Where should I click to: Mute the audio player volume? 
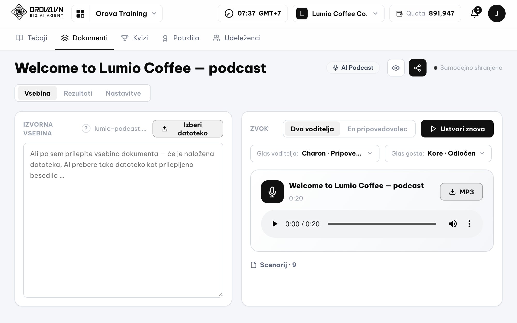coord(453,224)
